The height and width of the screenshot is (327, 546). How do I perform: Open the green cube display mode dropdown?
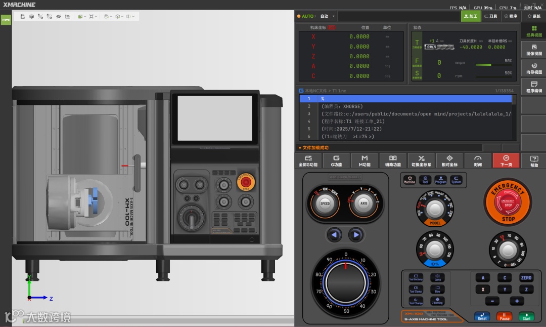click(82, 16)
